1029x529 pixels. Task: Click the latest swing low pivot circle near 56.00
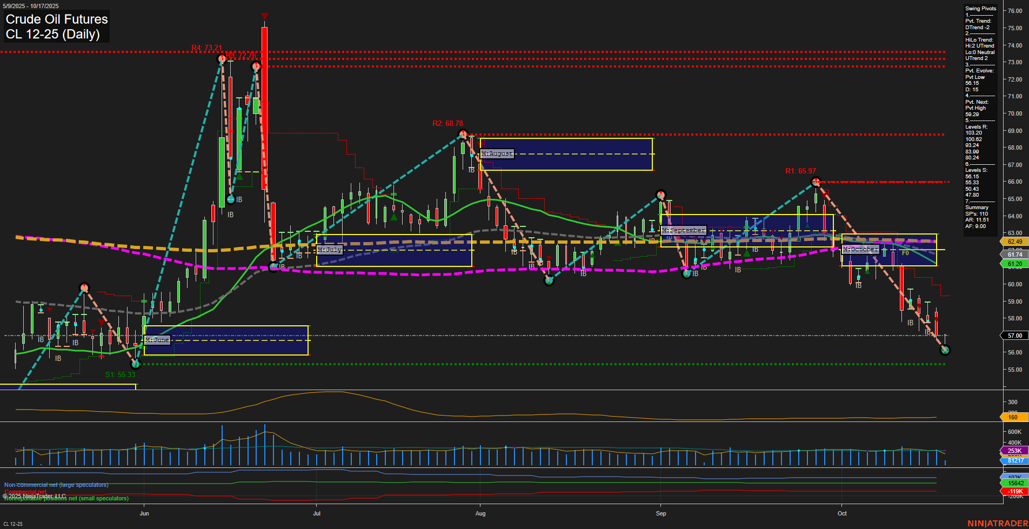(x=945, y=350)
